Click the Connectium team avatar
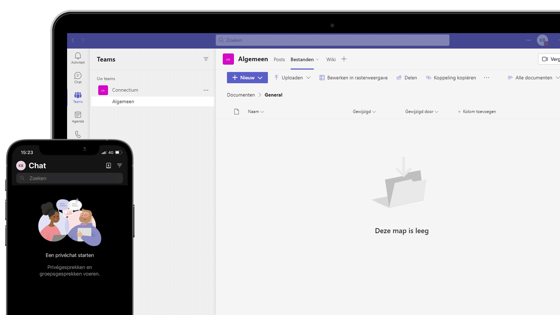560x315 pixels. tap(103, 90)
